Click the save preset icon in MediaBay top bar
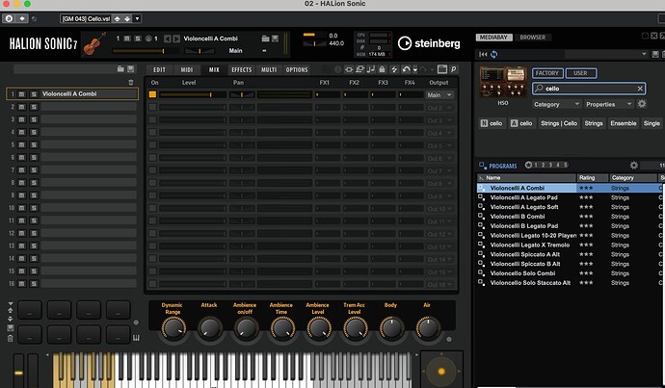 click(655, 54)
